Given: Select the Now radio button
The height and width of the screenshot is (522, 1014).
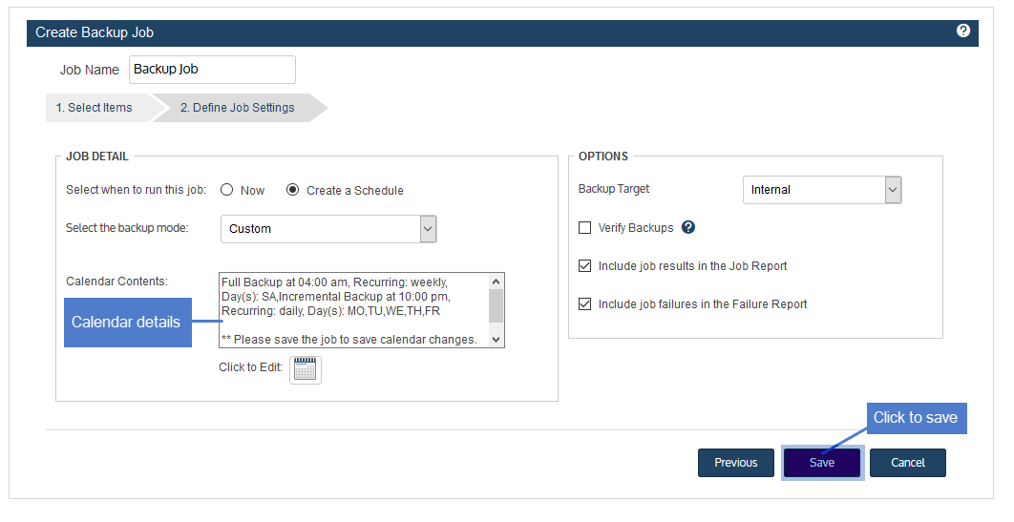Looking at the screenshot, I should pyautogui.click(x=227, y=190).
